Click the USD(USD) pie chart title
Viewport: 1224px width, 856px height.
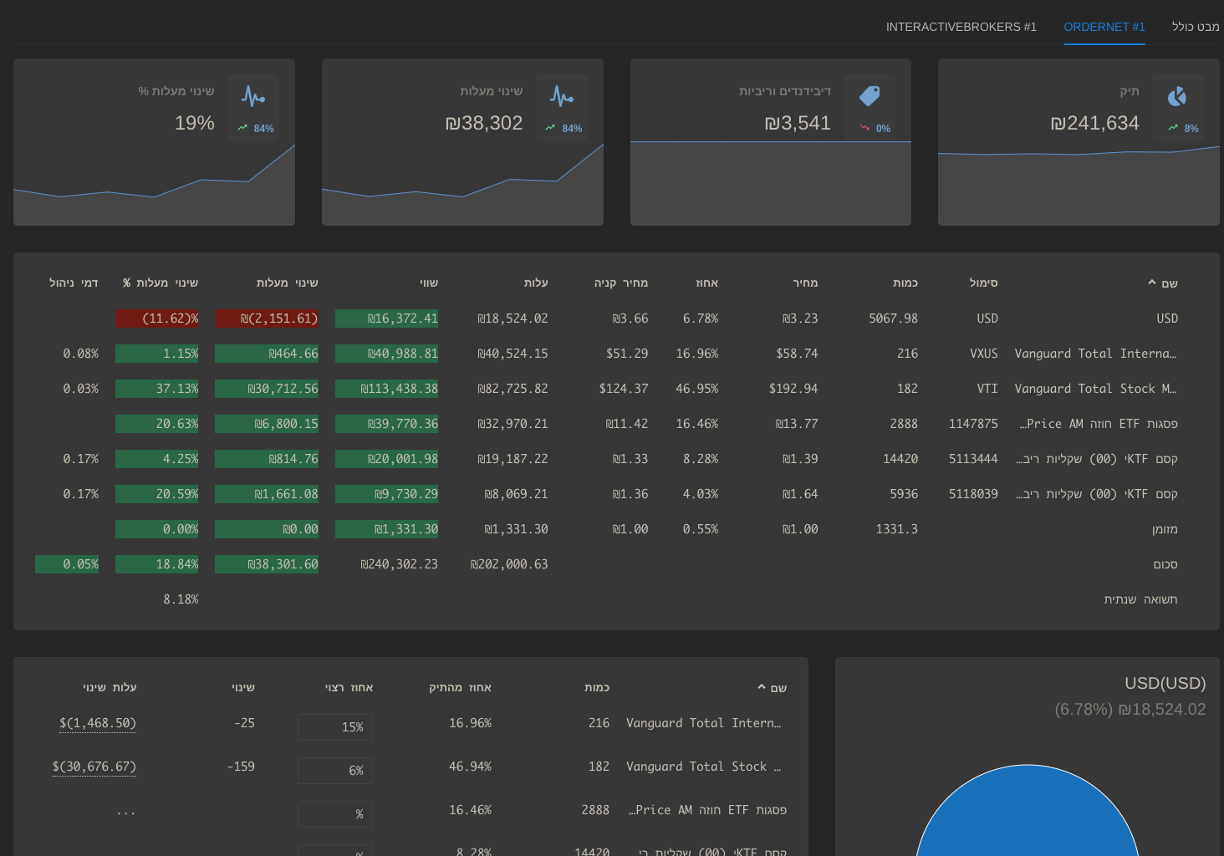click(x=1165, y=683)
